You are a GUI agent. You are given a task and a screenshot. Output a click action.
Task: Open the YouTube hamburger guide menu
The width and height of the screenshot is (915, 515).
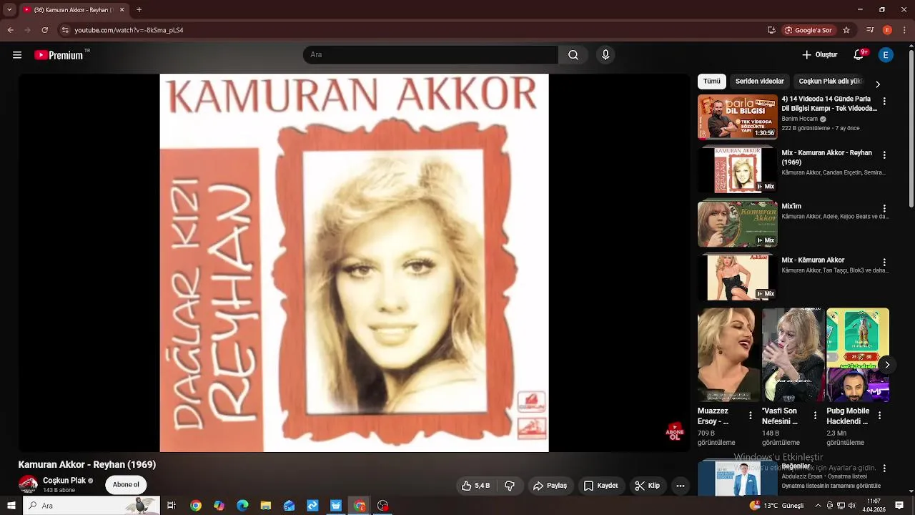(17, 55)
